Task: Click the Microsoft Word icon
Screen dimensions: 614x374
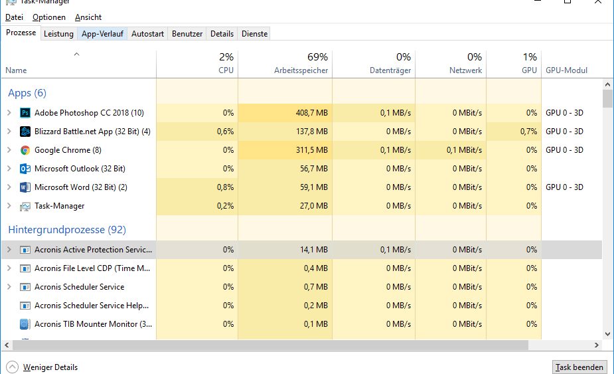Action: coord(25,187)
